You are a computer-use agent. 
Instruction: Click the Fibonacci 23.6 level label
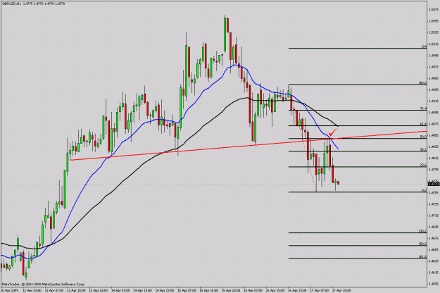[x=423, y=166]
